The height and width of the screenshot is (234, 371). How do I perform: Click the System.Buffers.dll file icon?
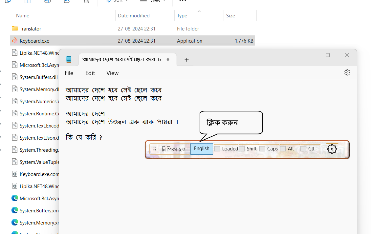14,77
